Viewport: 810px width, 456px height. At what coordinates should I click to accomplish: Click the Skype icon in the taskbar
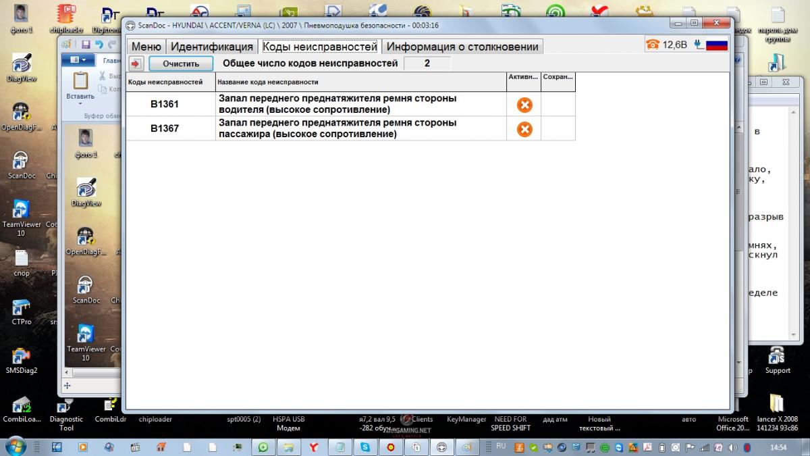click(x=365, y=447)
